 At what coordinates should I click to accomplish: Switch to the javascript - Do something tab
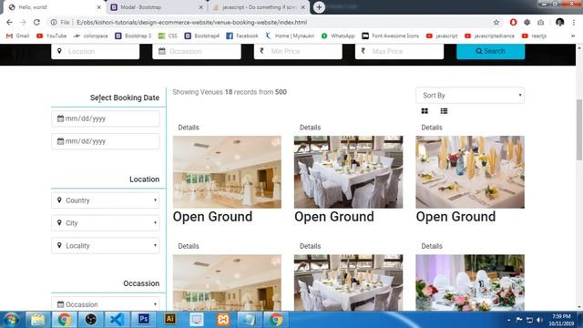pyautogui.click(x=258, y=7)
